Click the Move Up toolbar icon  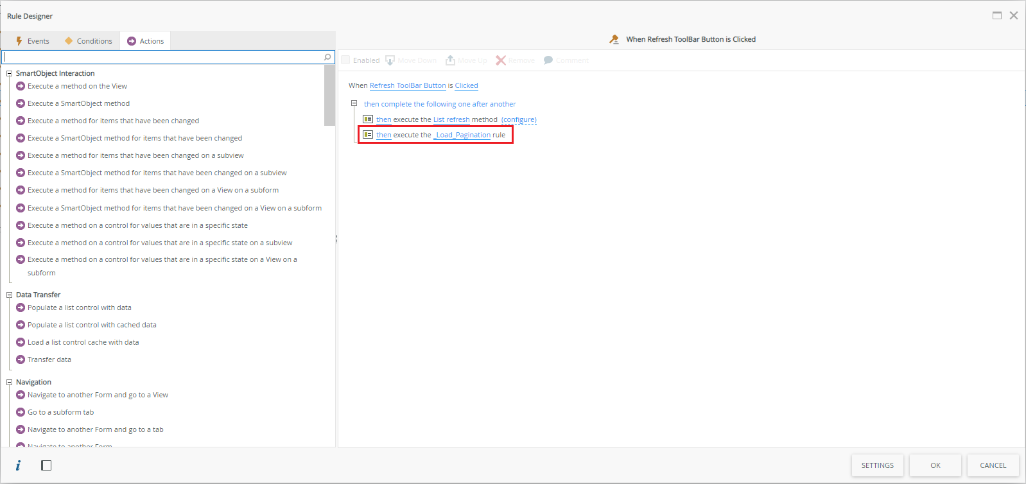click(x=451, y=60)
